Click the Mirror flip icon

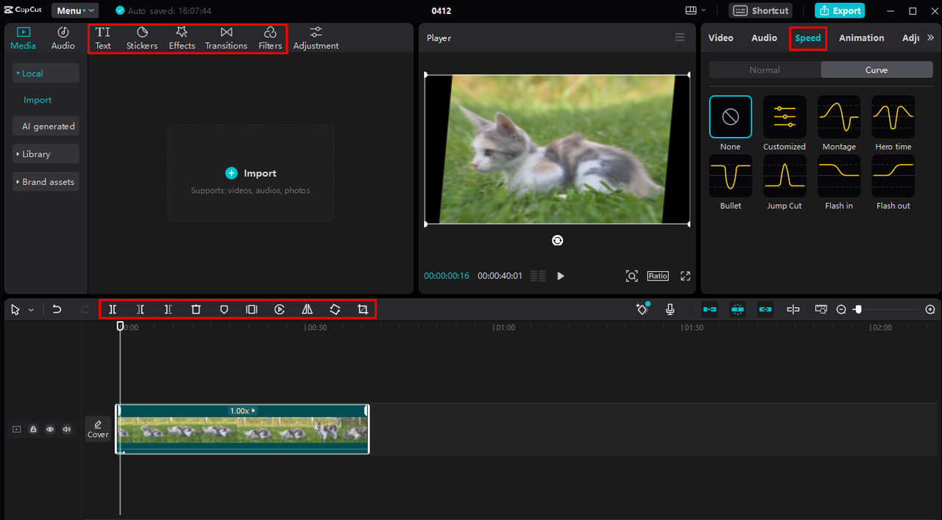pos(307,309)
